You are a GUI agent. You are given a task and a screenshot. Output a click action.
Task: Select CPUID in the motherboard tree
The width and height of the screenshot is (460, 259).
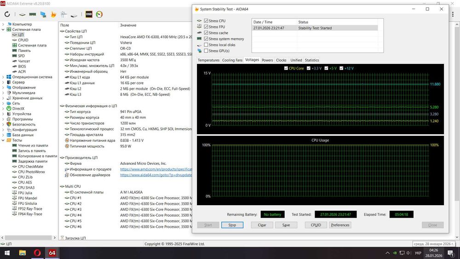(23, 40)
